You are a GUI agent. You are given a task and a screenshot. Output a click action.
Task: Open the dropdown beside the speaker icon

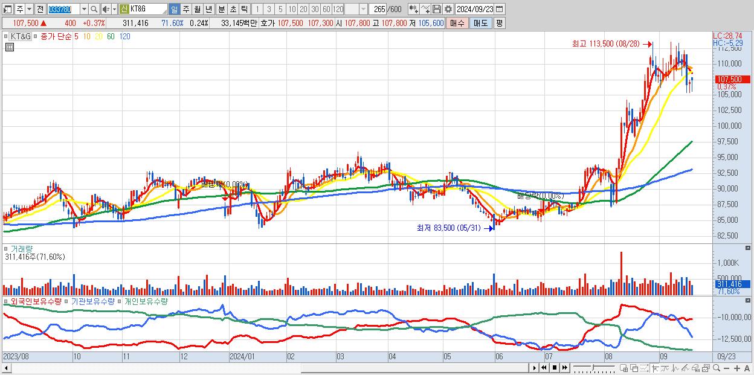[114, 9]
